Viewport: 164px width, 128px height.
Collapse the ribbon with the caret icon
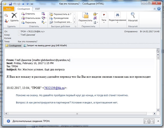click(155, 9)
